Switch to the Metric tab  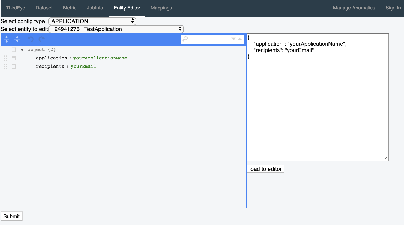click(x=70, y=8)
